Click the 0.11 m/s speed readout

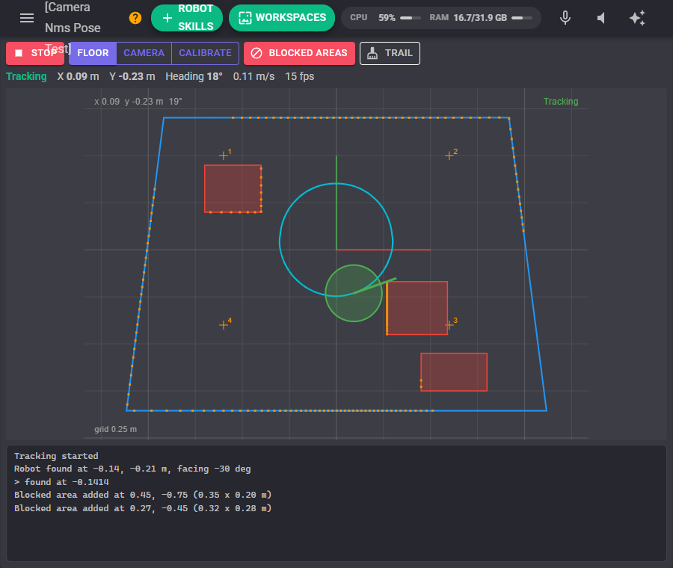click(x=253, y=76)
